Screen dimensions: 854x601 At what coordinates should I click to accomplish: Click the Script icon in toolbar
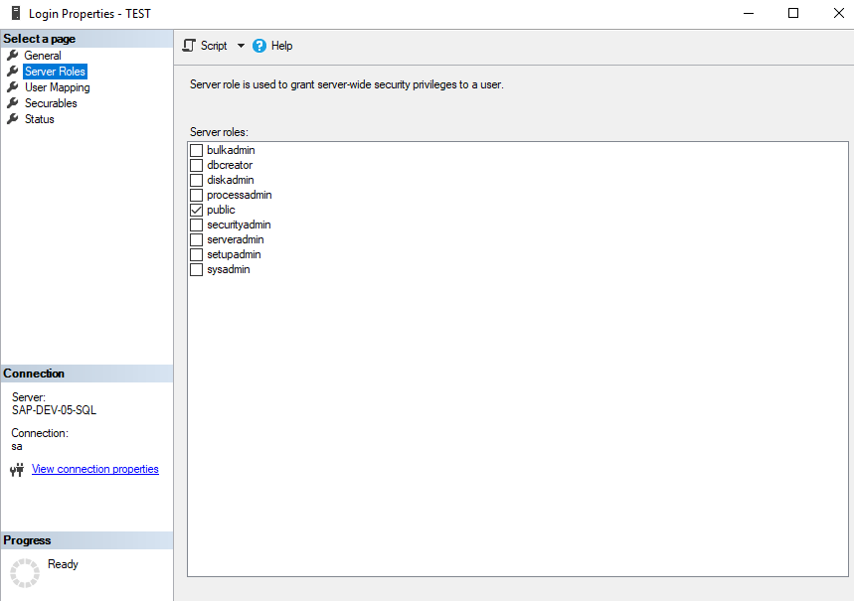(189, 46)
